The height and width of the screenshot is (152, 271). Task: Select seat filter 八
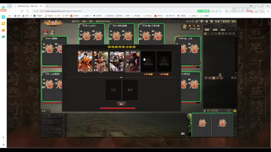coord(234,33)
